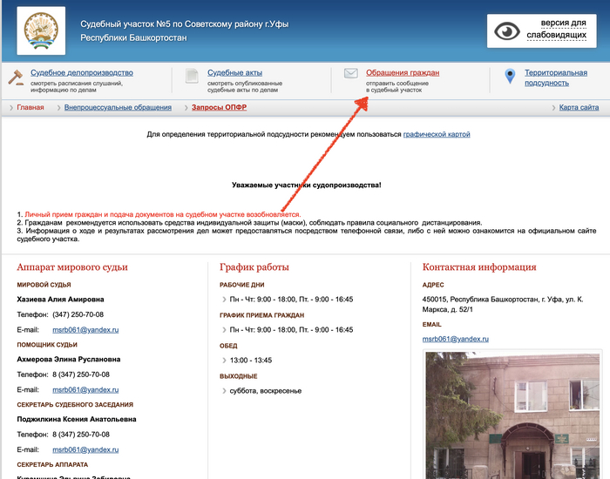This screenshot has height=479, width=610.
Task: Click the Мировой судья label
Action: click(44, 285)
